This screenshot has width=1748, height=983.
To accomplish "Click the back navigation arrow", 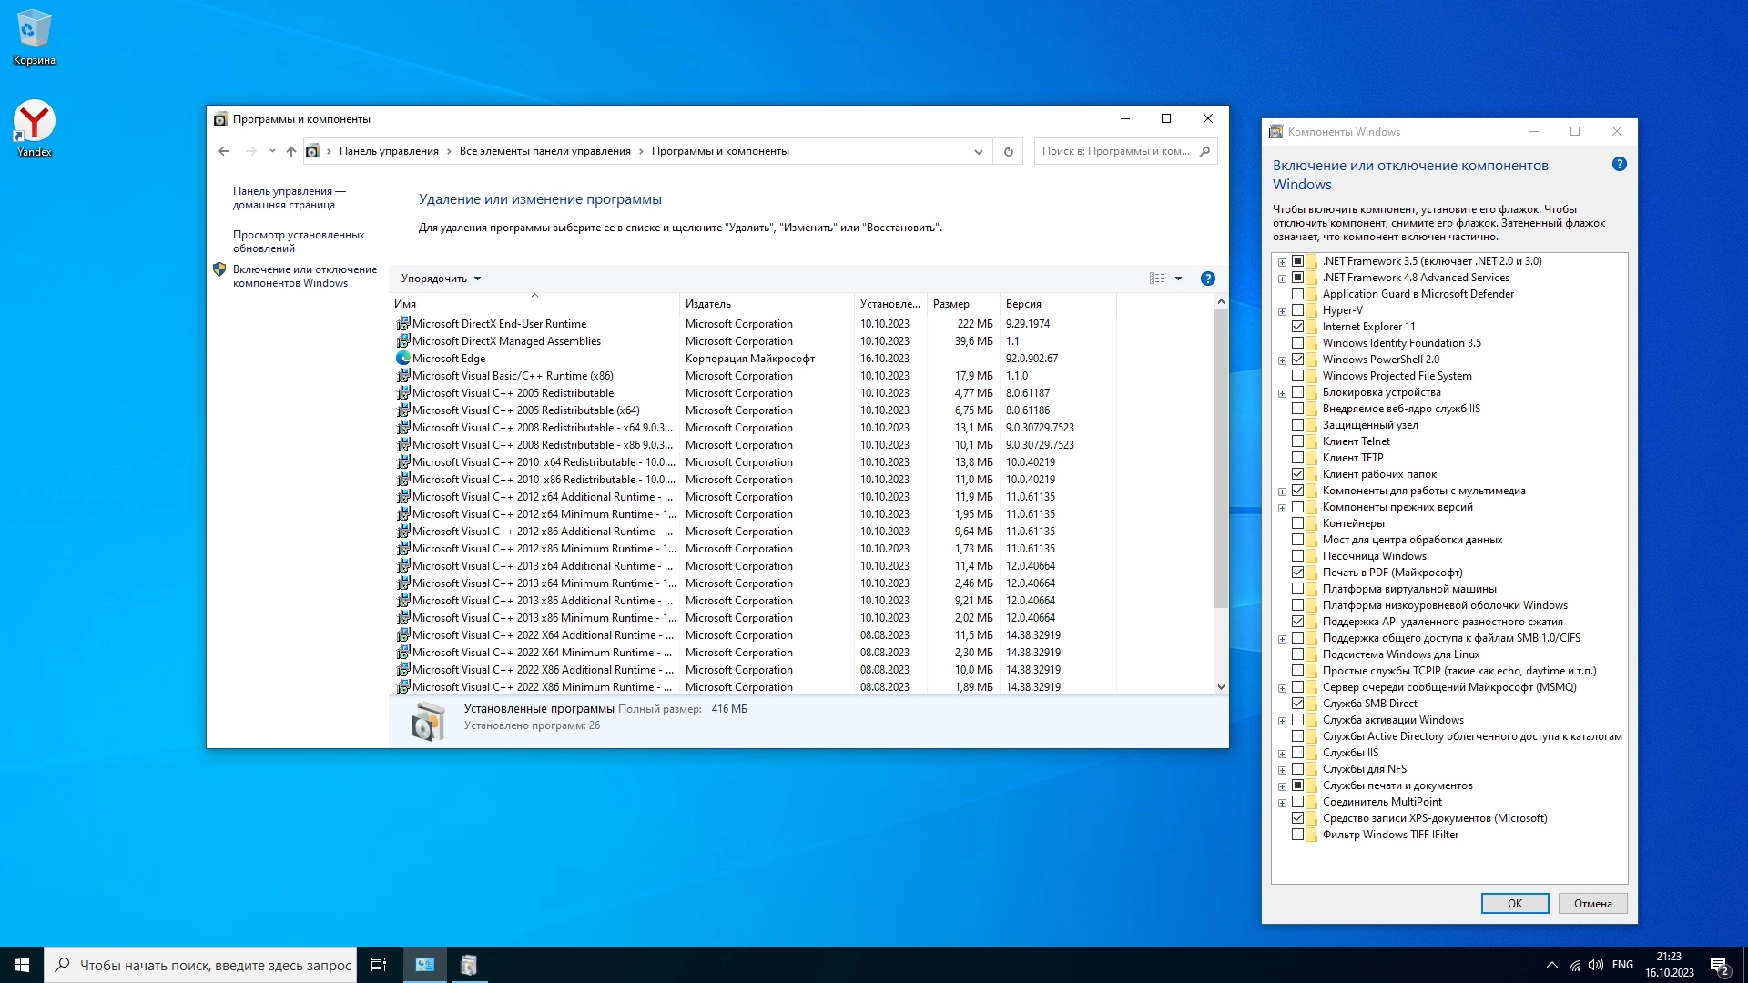I will (x=224, y=151).
